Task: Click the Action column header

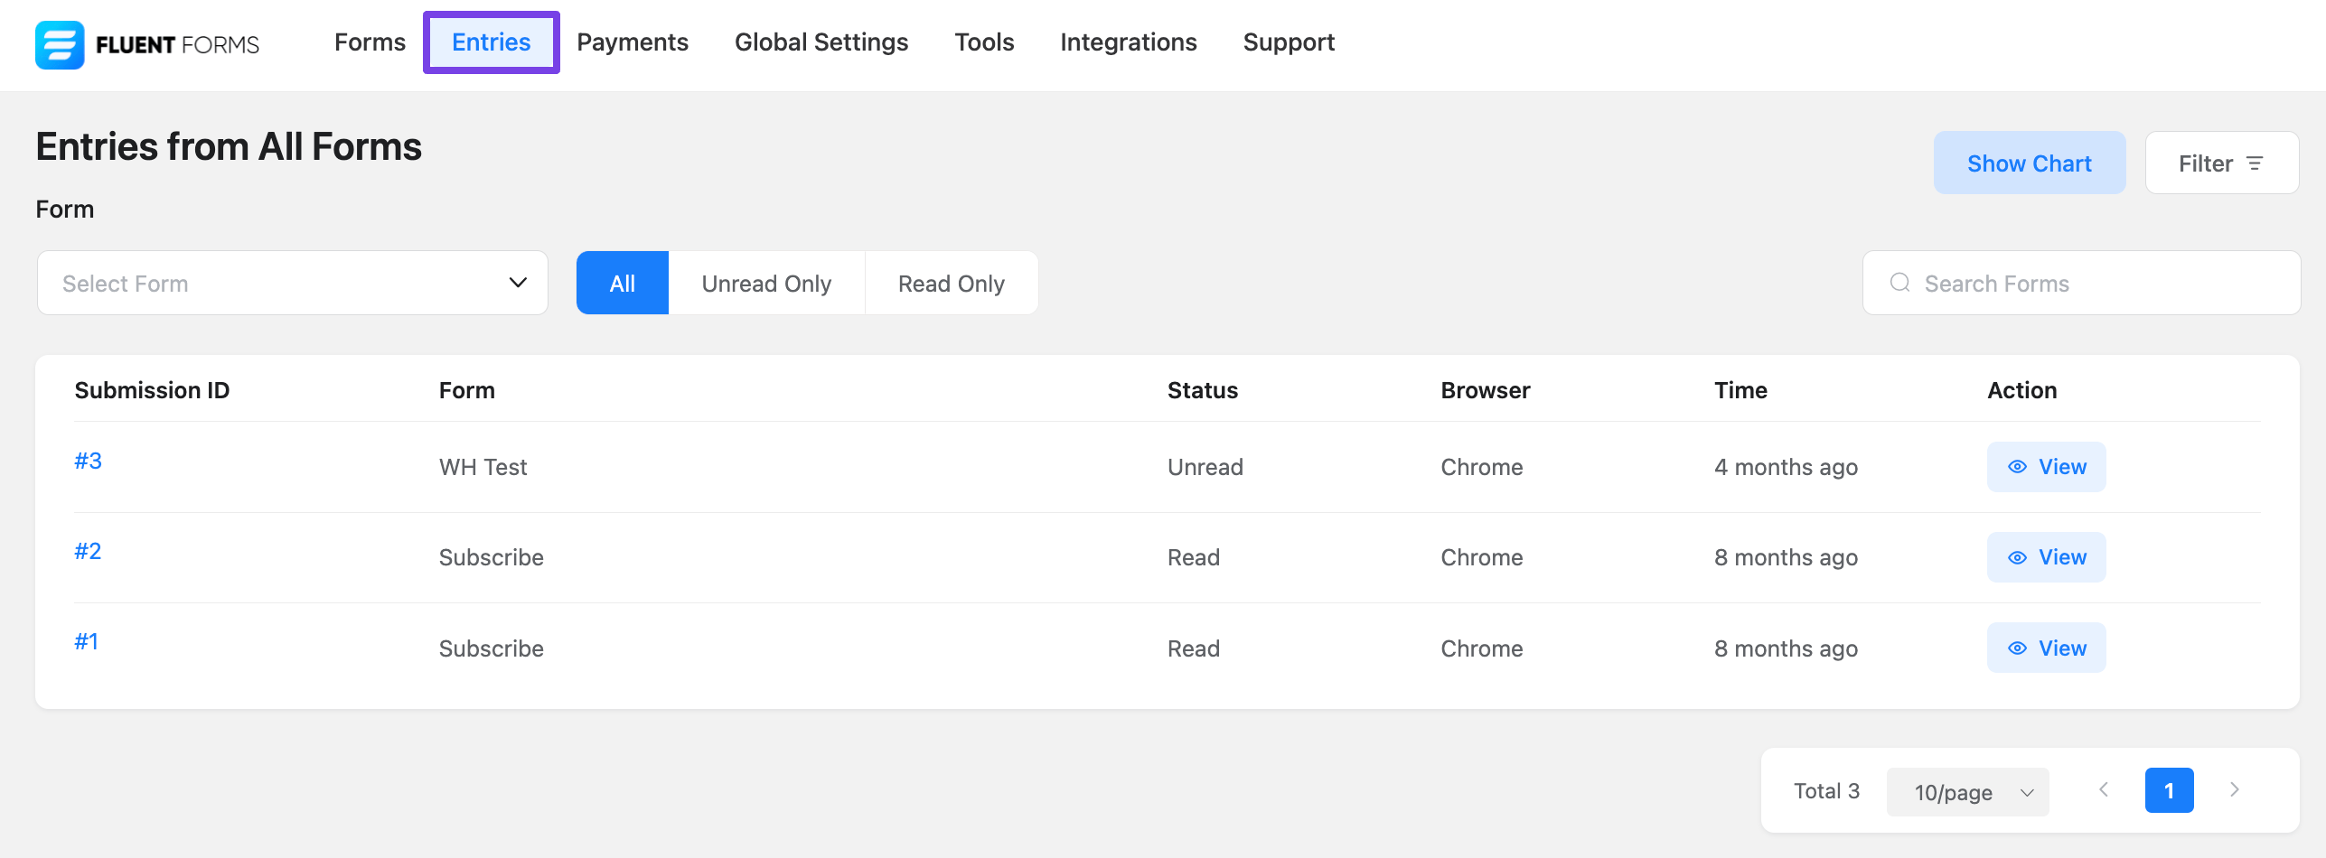Action: click(2021, 390)
